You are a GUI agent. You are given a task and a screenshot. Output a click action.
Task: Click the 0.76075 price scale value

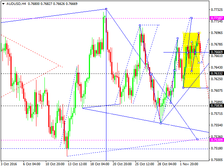(217, 90)
